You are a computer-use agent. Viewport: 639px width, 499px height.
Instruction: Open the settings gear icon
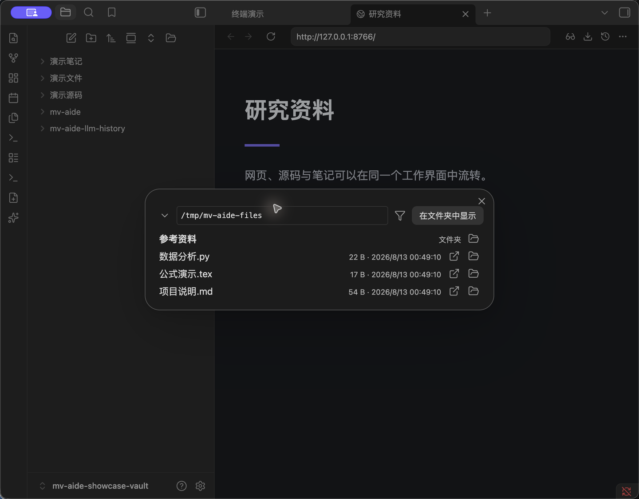coord(200,486)
